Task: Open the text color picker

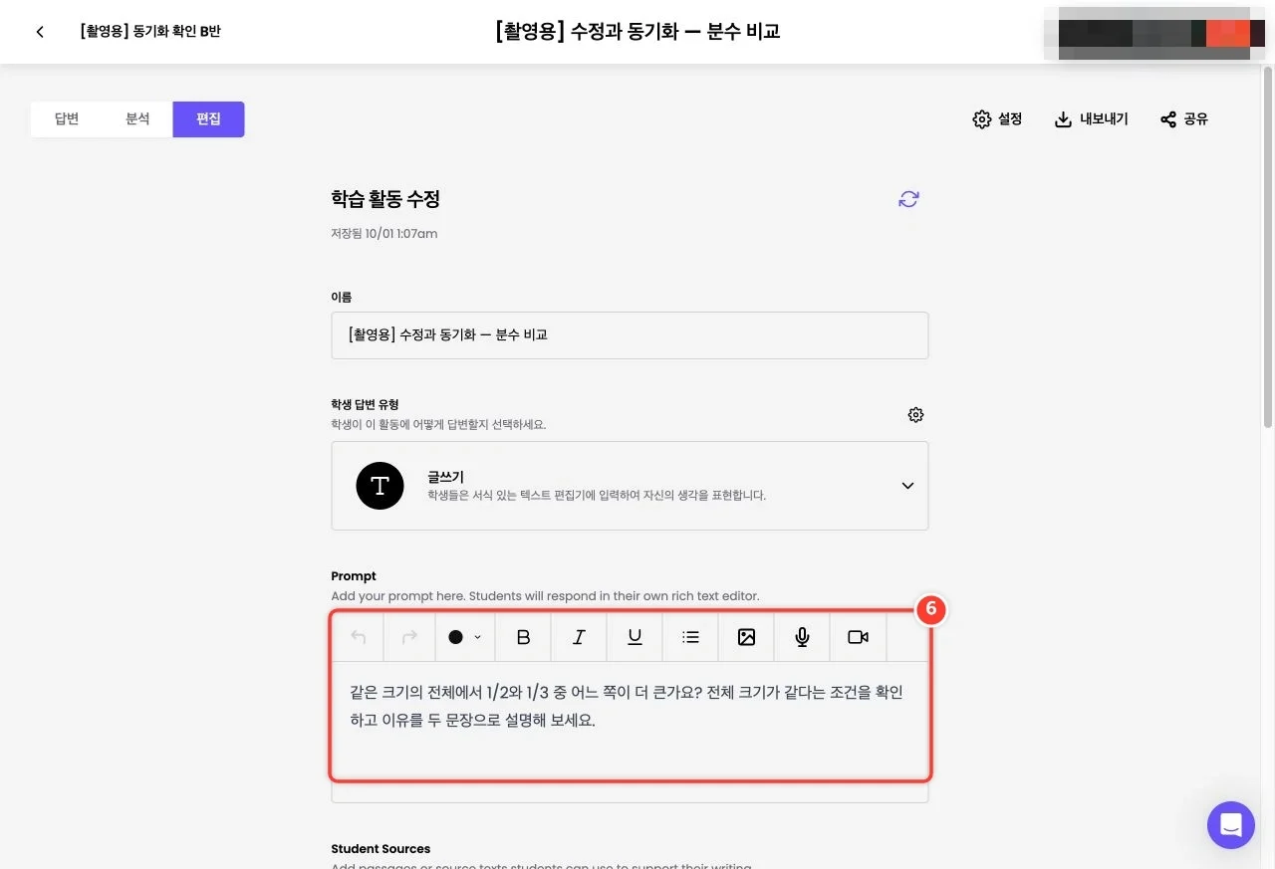Action: [x=464, y=637]
